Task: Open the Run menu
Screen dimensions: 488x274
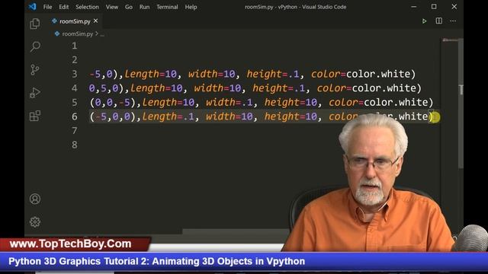Action: click(x=144, y=7)
